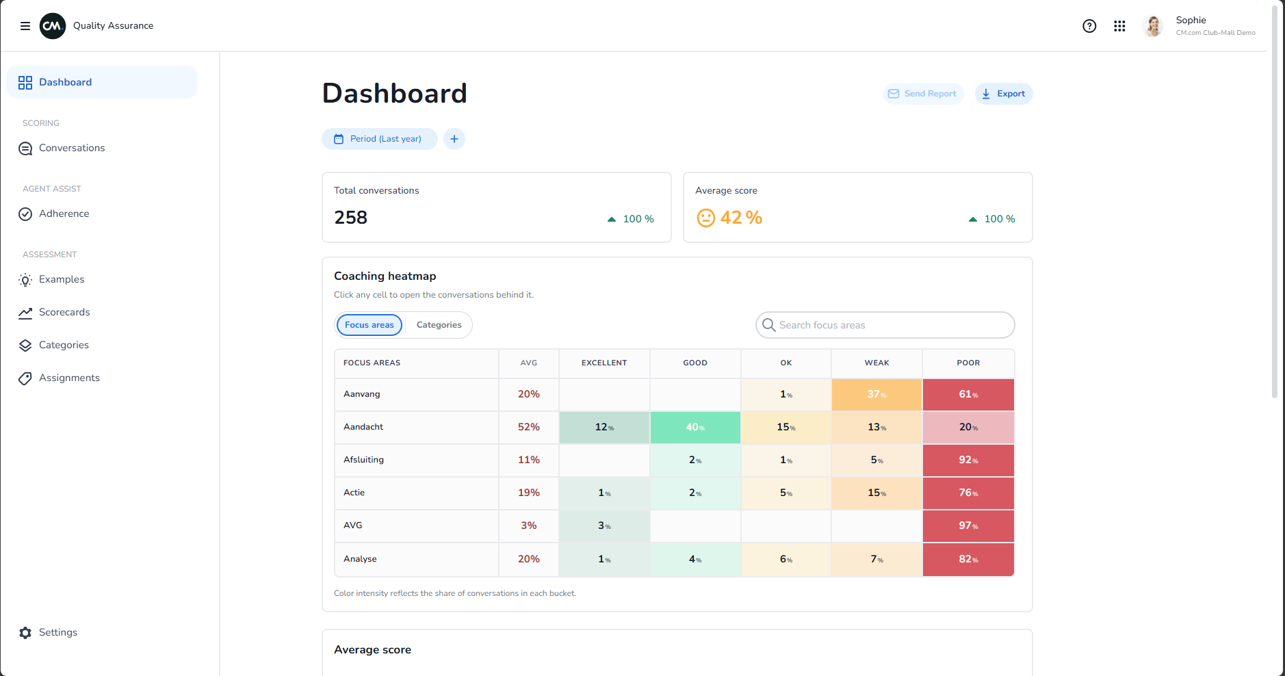The image size is (1285, 676).
Task: Open Conversations in the sidebar
Action: click(x=102, y=148)
